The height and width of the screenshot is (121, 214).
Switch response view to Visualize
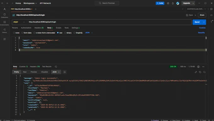click(x=44, y=72)
